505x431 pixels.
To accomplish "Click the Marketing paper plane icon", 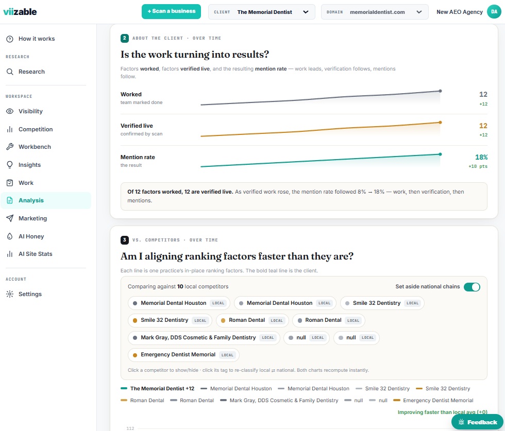I will coord(10,218).
